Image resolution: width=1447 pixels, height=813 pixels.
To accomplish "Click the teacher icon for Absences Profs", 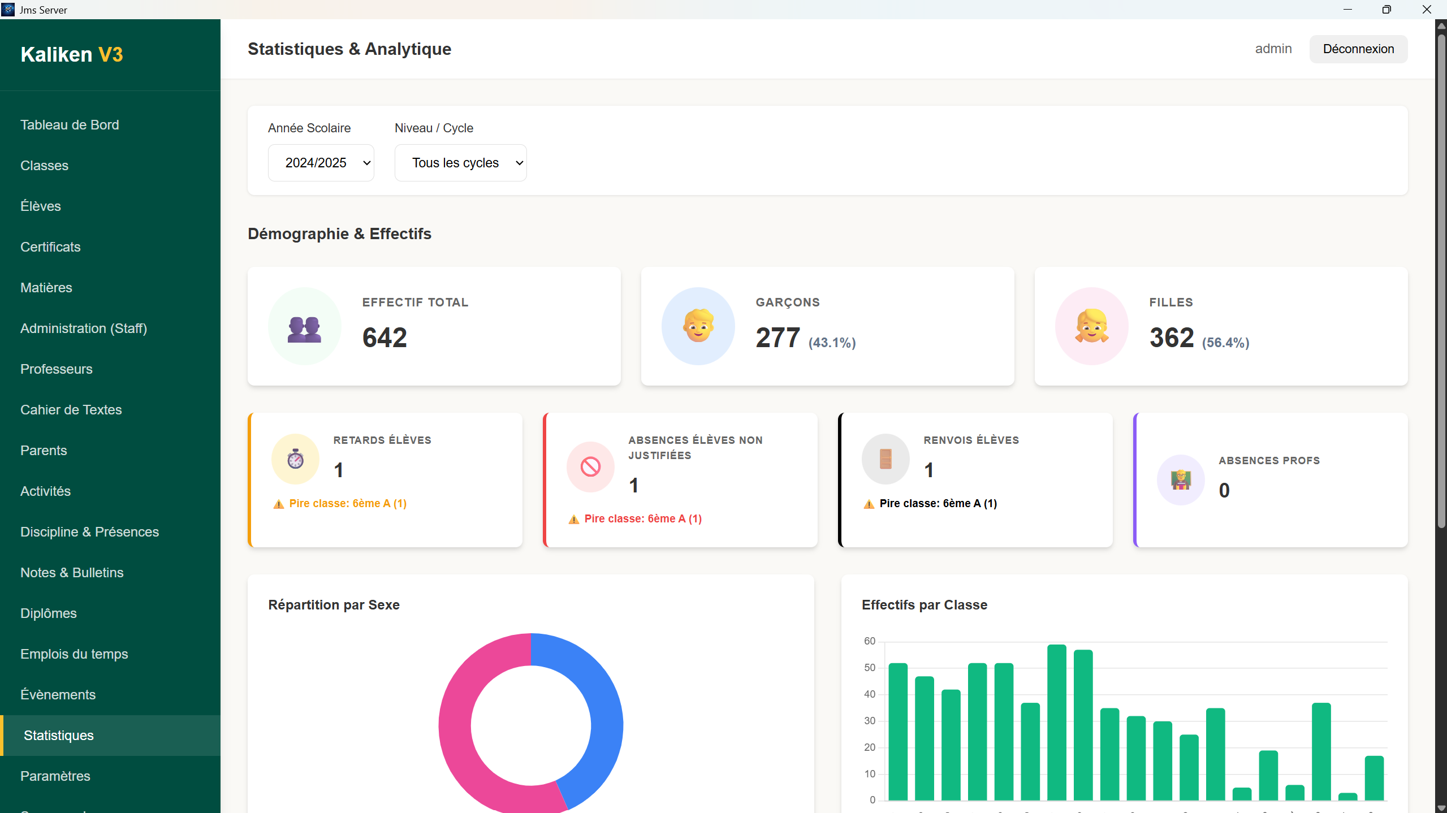I will tap(1181, 480).
